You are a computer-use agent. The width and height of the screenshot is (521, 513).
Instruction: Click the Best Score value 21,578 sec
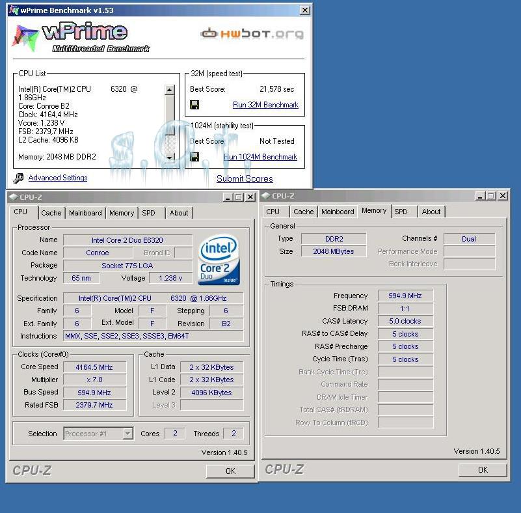coord(277,89)
